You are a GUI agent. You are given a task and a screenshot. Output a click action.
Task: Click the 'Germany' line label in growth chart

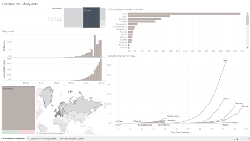(x=239, y=103)
